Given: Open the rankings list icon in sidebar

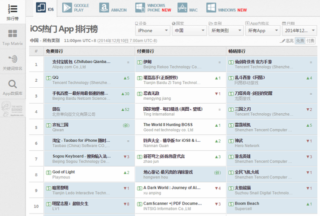Looking at the screenshot, I should point(12,9).
